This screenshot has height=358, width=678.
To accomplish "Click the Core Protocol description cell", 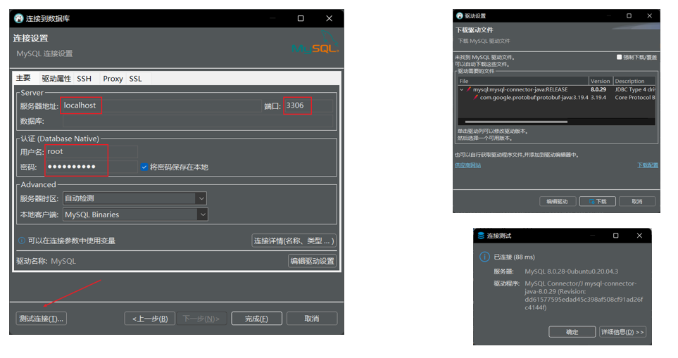I will pyautogui.click(x=635, y=98).
